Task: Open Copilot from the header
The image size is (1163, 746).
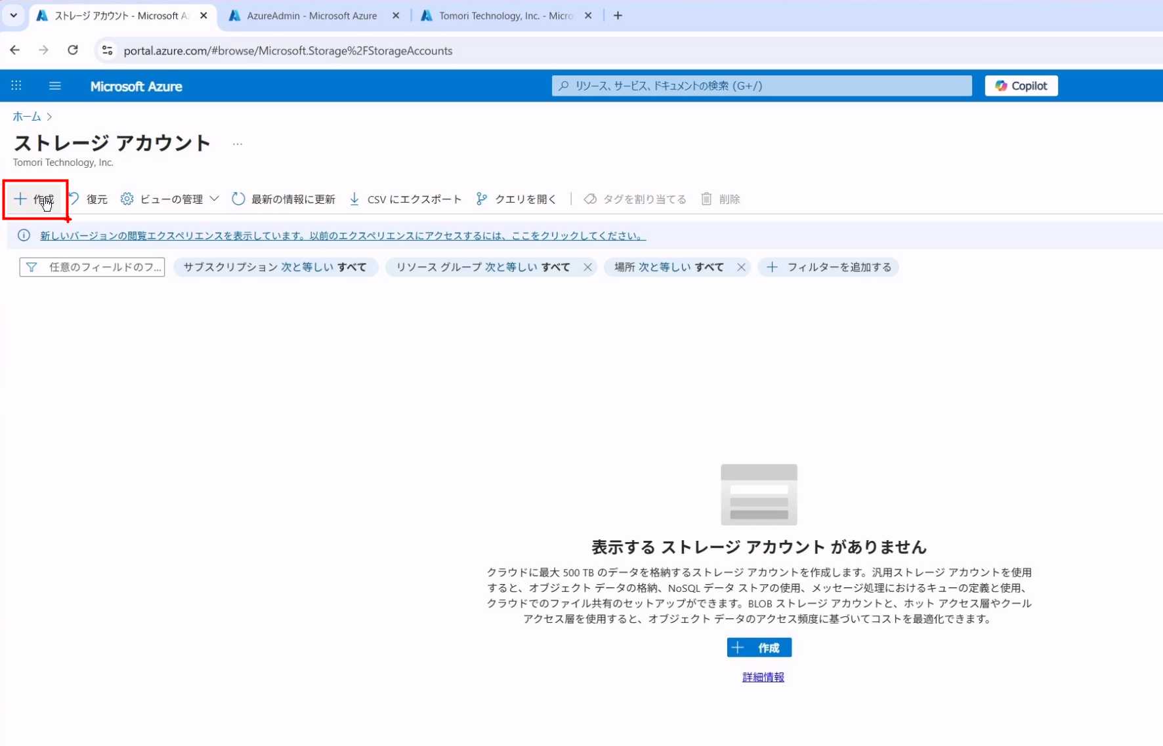Action: click(1021, 86)
